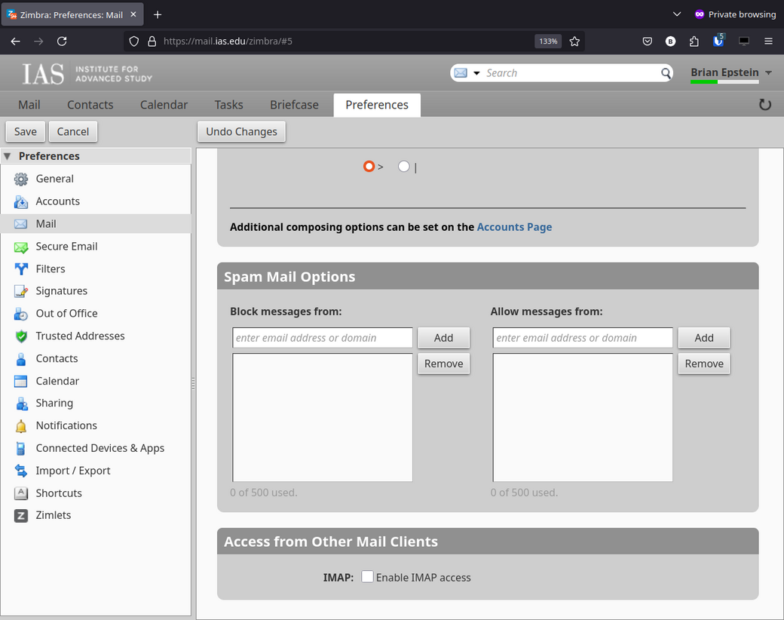Image resolution: width=784 pixels, height=620 pixels.
Task: Click the Import / Export arrows icon
Action: tap(21, 471)
